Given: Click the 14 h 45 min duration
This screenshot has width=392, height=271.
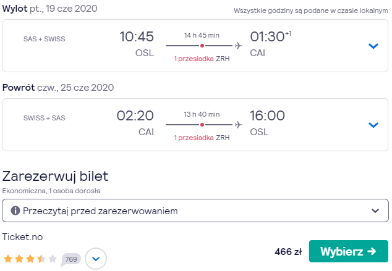Looking at the screenshot, I should click(x=202, y=35).
